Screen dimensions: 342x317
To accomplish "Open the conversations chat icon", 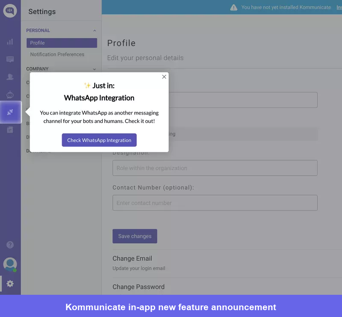I will click(x=10, y=59).
